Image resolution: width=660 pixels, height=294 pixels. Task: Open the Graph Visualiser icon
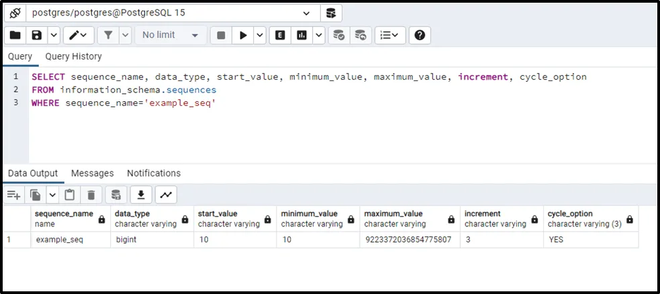click(x=166, y=195)
